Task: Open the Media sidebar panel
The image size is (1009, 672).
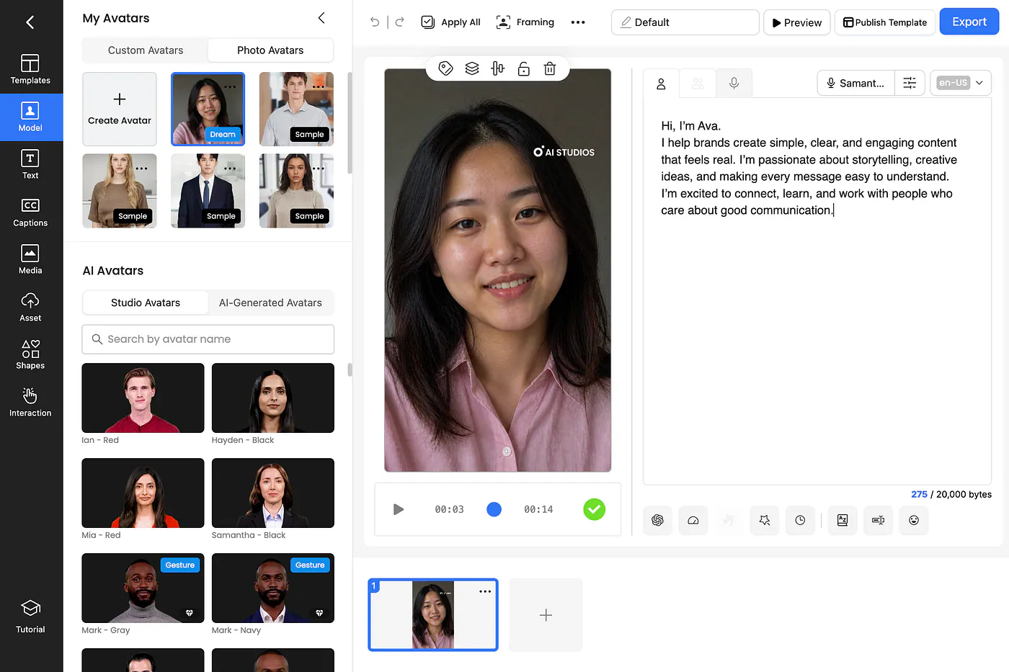Action: [30, 260]
